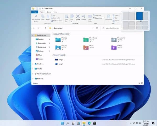This screenshot has height=126, width=157.
Task: Expand the This PC tree node
Action: tap(33, 69)
